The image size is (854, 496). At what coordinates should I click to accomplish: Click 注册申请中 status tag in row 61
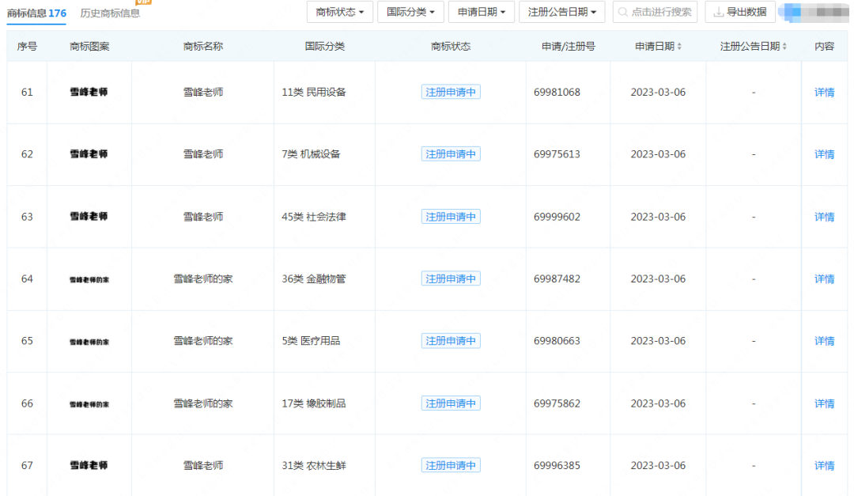pyautogui.click(x=451, y=92)
